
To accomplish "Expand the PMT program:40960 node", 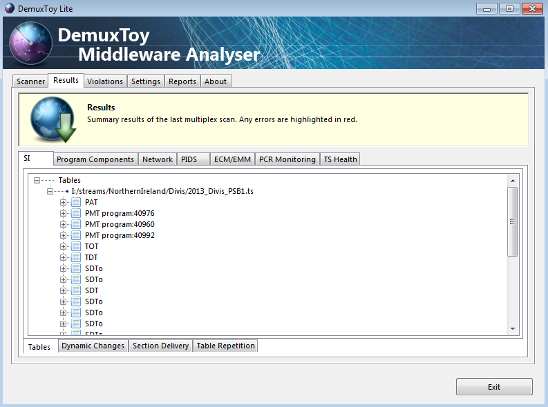I will (x=63, y=224).
